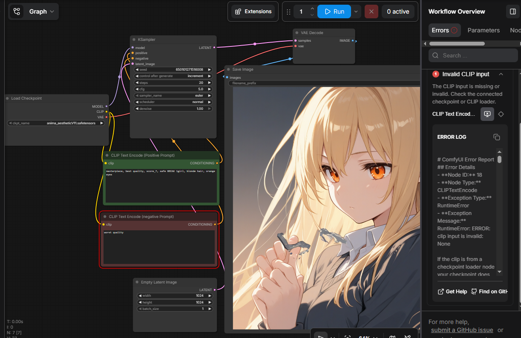Open the ckpt_name checkpoint selector
Image resolution: width=521 pixels, height=338 pixels.
[x=56, y=123]
